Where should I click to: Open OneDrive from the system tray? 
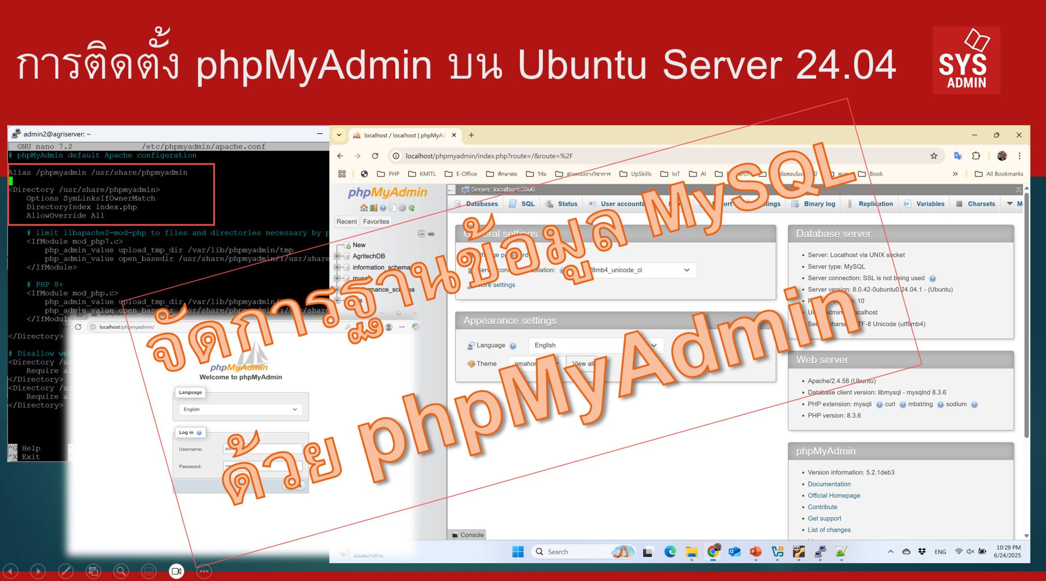point(906,551)
